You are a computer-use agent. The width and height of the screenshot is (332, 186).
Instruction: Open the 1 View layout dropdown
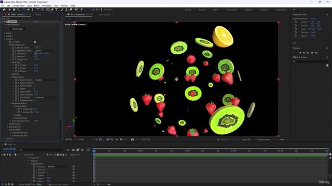(283, 139)
